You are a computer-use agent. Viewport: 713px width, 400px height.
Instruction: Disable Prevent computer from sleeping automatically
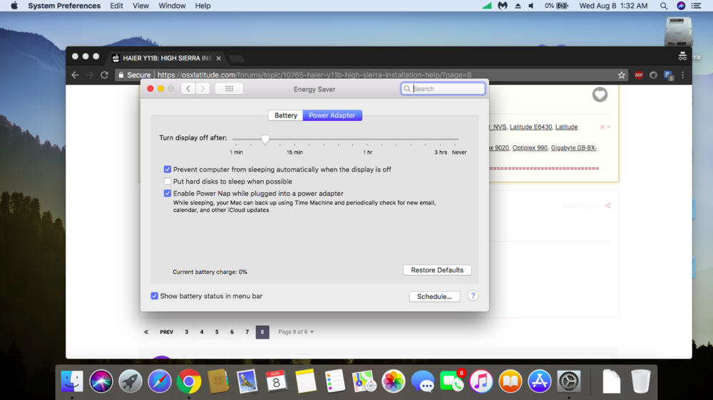coord(168,169)
